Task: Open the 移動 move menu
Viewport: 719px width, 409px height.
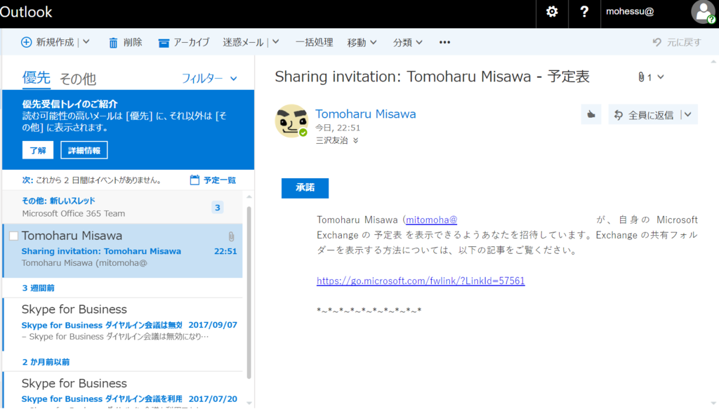Action: point(362,43)
